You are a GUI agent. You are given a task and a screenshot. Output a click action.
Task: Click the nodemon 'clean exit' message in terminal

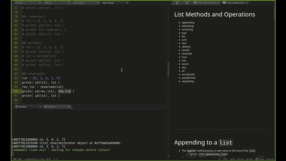[61, 150]
